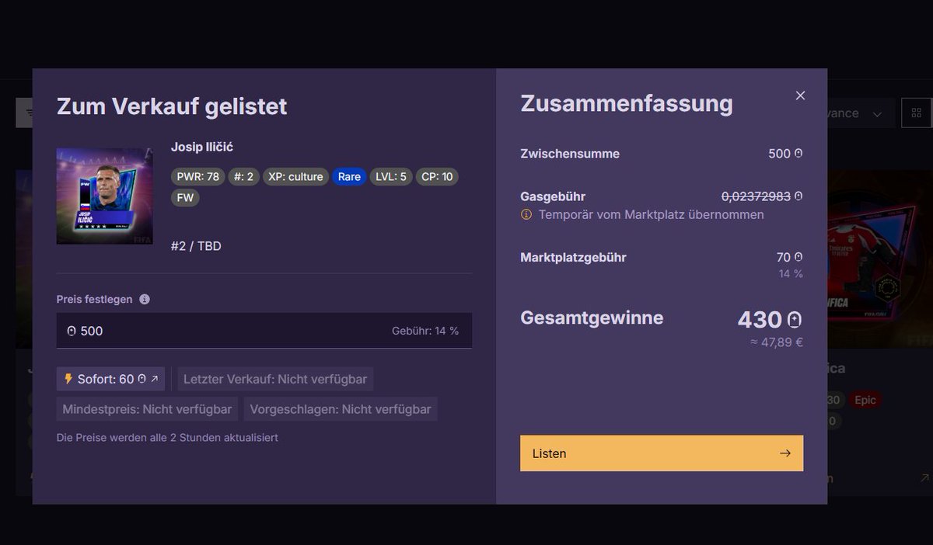Image resolution: width=933 pixels, height=545 pixels.
Task: Click the Benfica card thumbnail in background
Action: (879, 259)
